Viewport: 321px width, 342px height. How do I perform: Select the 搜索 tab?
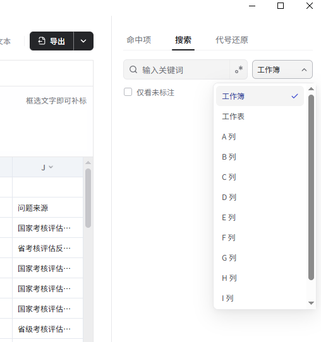coord(183,40)
